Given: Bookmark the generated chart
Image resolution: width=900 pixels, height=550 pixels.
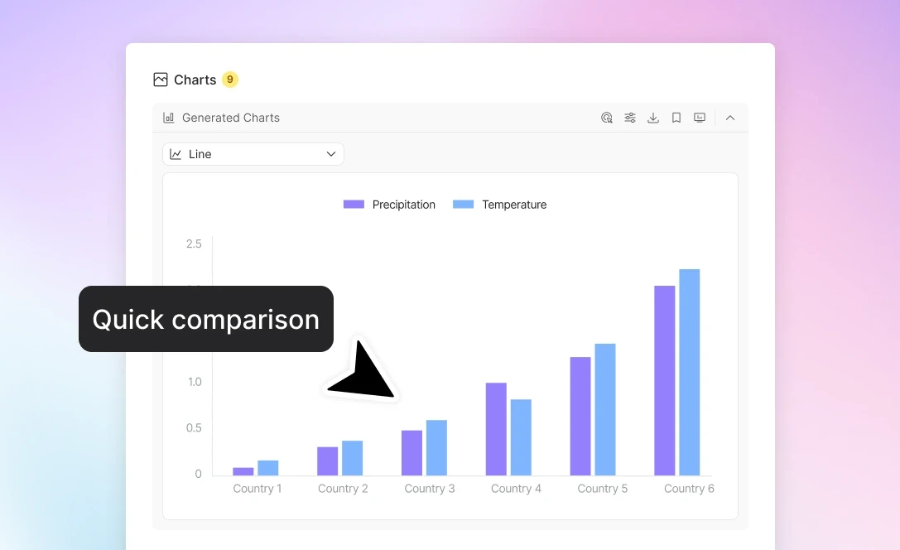Looking at the screenshot, I should (x=676, y=118).
